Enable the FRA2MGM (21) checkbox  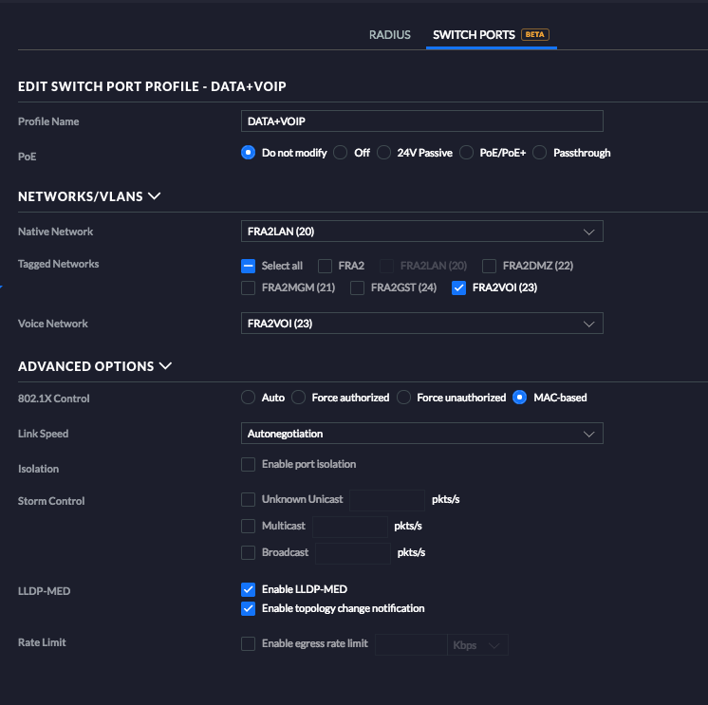click(248, 288)
